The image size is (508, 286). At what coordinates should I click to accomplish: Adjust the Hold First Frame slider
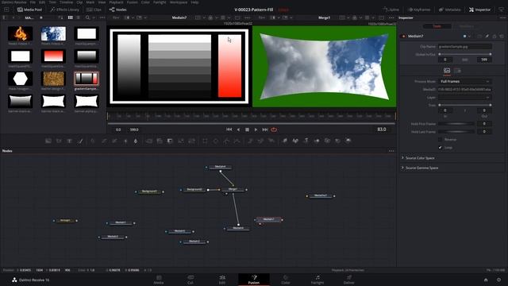pos(456,124)
